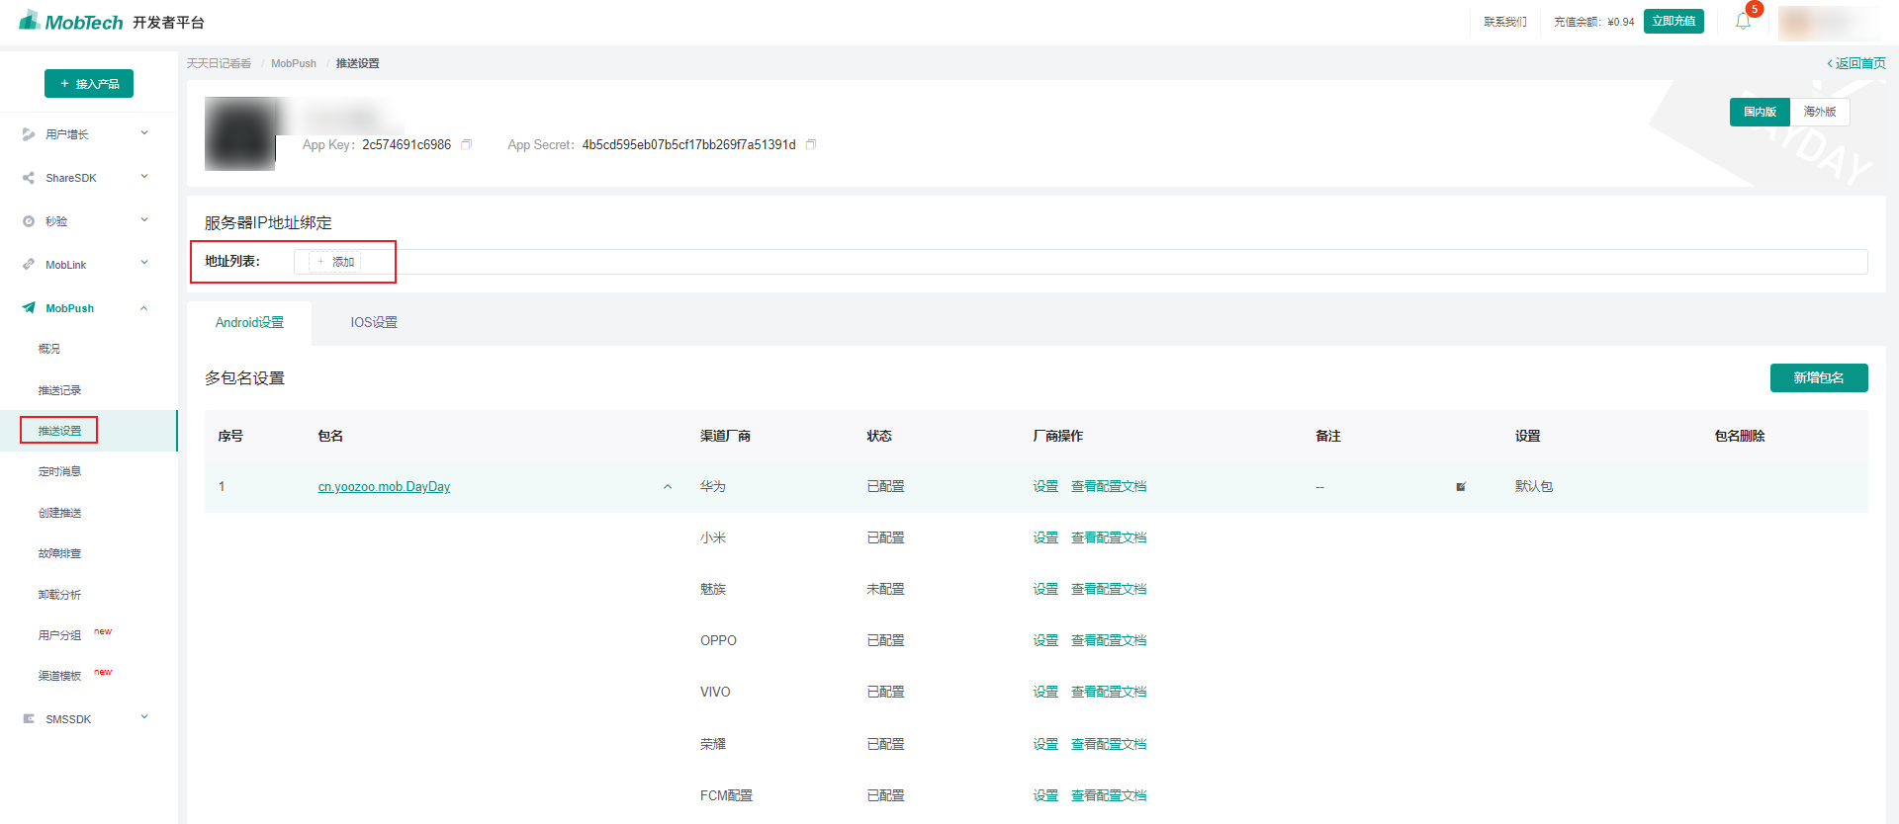This screenshot has height=824, width=1899.
Task: Click the 地址列表 input field
Action: [1080, 262]
